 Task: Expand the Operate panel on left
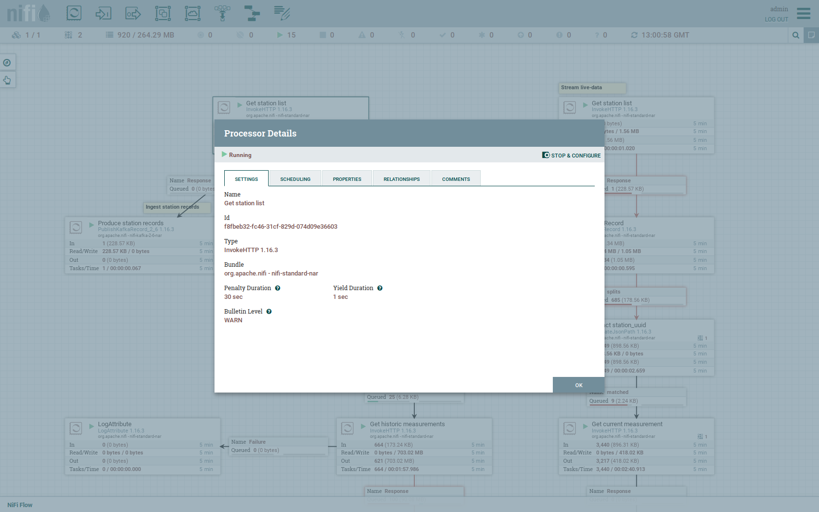[x=7, y=80]
